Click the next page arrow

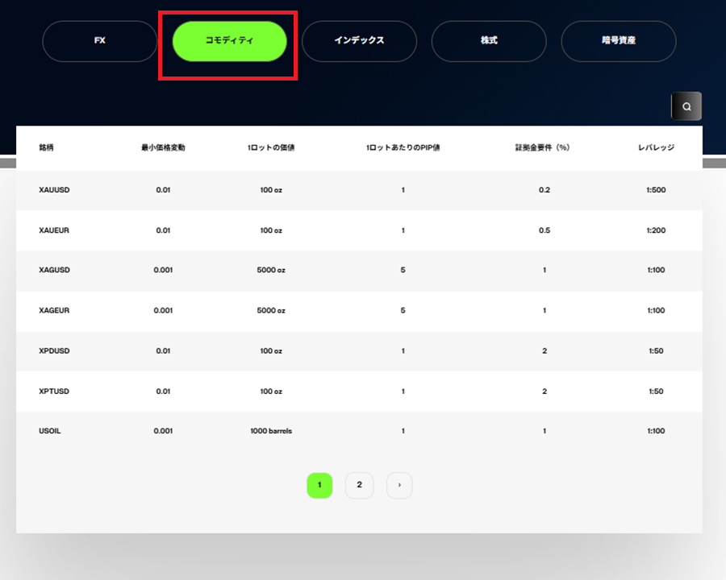click(399, 485)
